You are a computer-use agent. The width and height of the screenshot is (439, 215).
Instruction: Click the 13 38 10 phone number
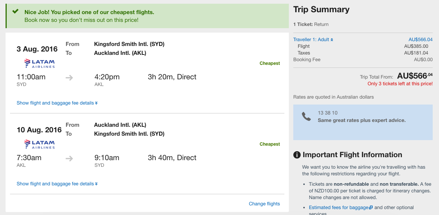(x=327, y=113)
